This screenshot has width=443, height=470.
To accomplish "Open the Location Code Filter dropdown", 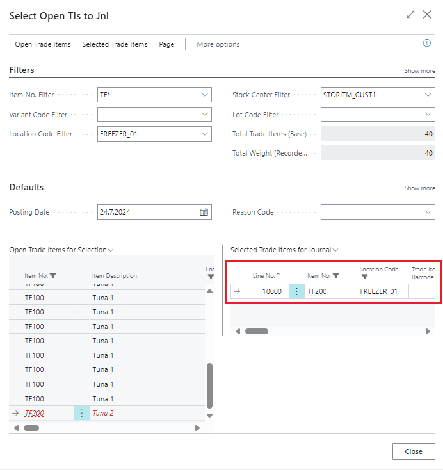I will coord(205,134).
